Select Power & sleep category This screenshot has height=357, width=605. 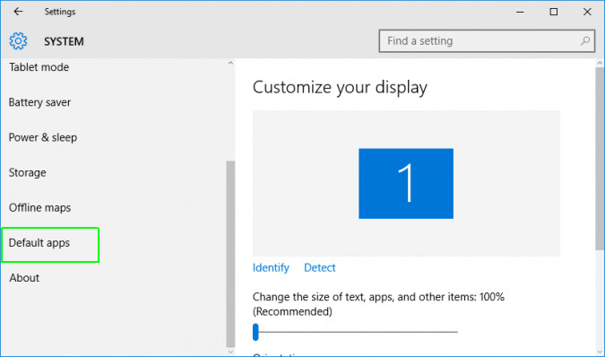43,137
